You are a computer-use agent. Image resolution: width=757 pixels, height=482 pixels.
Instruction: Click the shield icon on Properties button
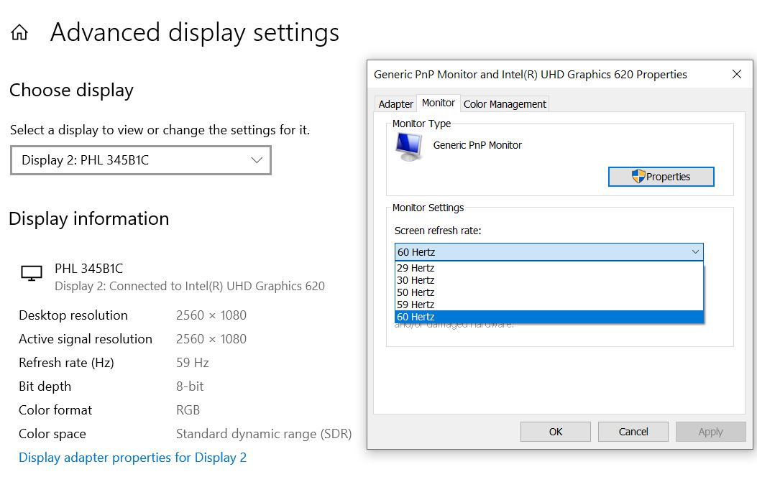pyautogui.click(x=638, y=176)
